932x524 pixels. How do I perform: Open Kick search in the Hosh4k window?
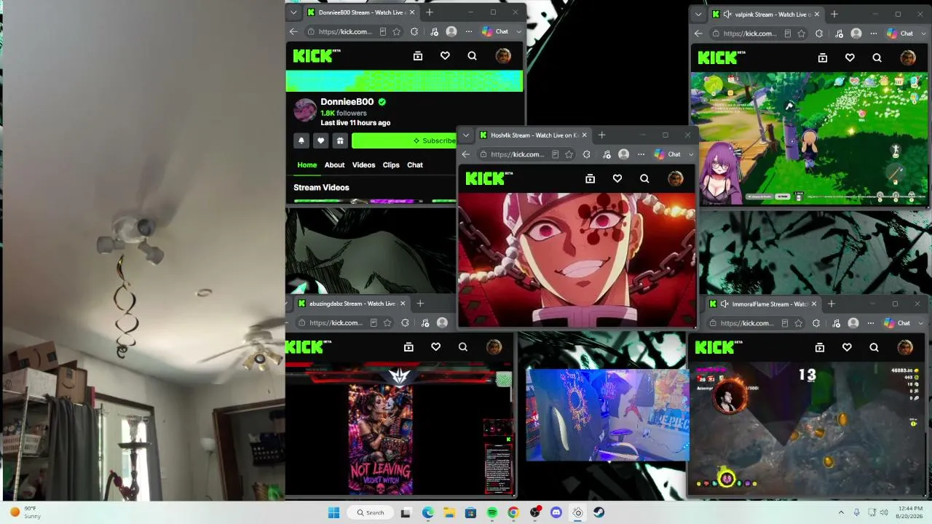click(644, 178)
